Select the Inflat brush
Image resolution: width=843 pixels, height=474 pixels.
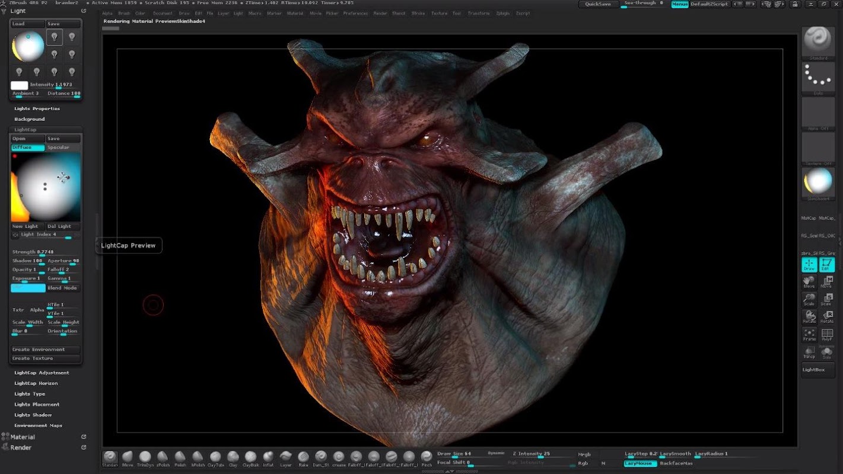pos(268,457)
